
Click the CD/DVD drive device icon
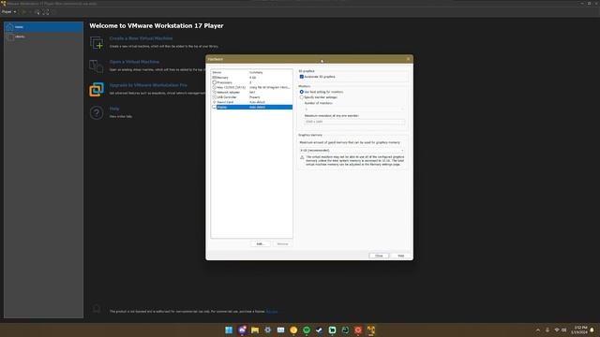[x=215, y=87]
